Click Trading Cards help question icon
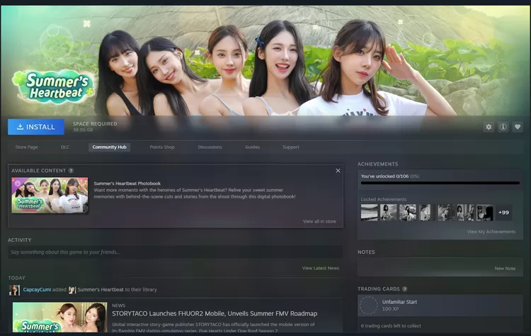This screenshot has height=336, width=531. [x=405, y=289]
